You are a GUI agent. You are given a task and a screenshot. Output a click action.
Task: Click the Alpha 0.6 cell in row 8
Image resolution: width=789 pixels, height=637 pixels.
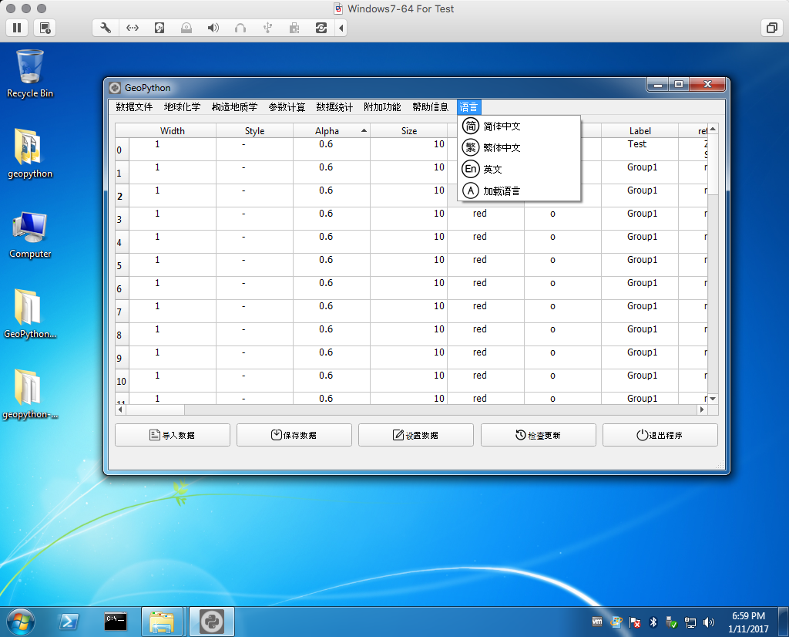331,335
